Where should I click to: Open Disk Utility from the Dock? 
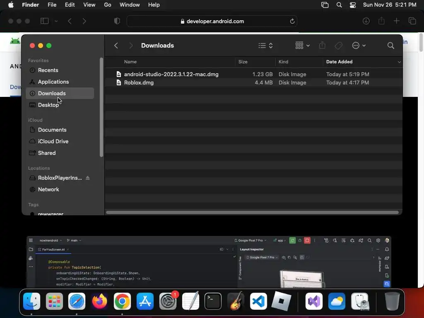point(360,301)
